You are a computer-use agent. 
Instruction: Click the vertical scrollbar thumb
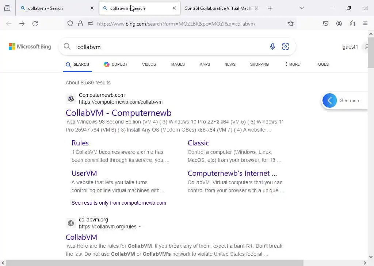(x=371, y=53)
